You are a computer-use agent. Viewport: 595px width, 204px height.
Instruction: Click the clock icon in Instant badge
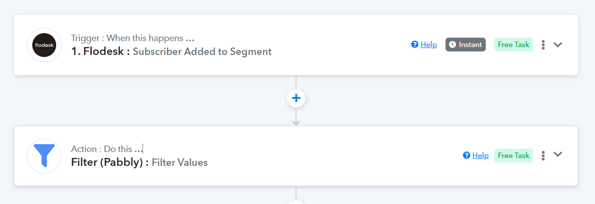(452, 45)
